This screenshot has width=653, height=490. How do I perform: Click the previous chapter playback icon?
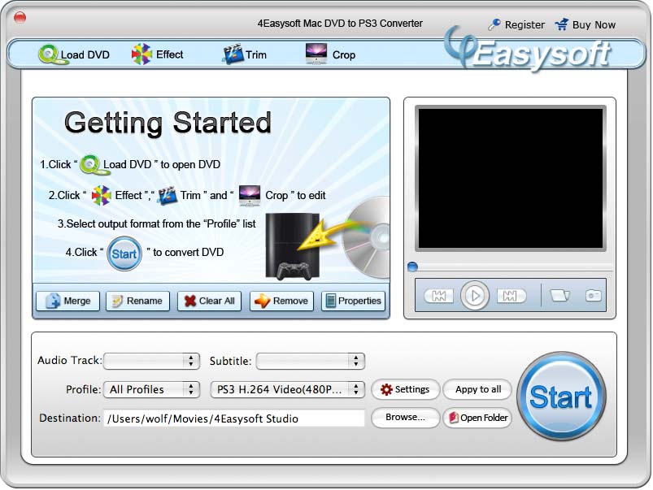pos(439,295)
